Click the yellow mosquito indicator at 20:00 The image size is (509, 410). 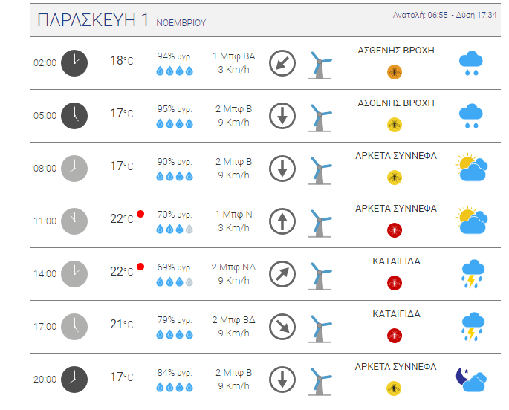394,388
